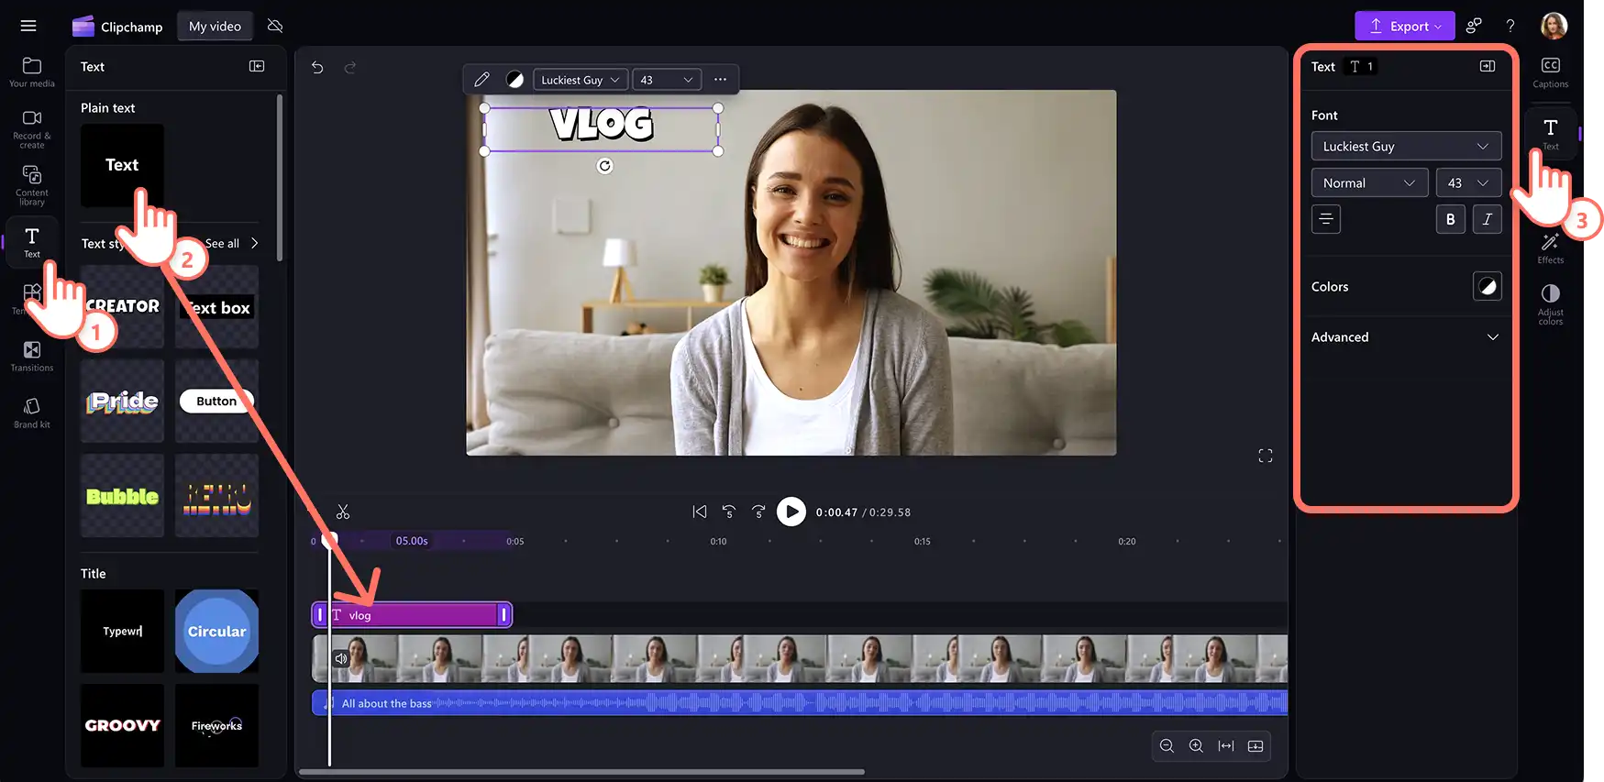Open font size 43 dropdown in property panel
Viewport: 1604px width, 782px height.
(1468, 182)
